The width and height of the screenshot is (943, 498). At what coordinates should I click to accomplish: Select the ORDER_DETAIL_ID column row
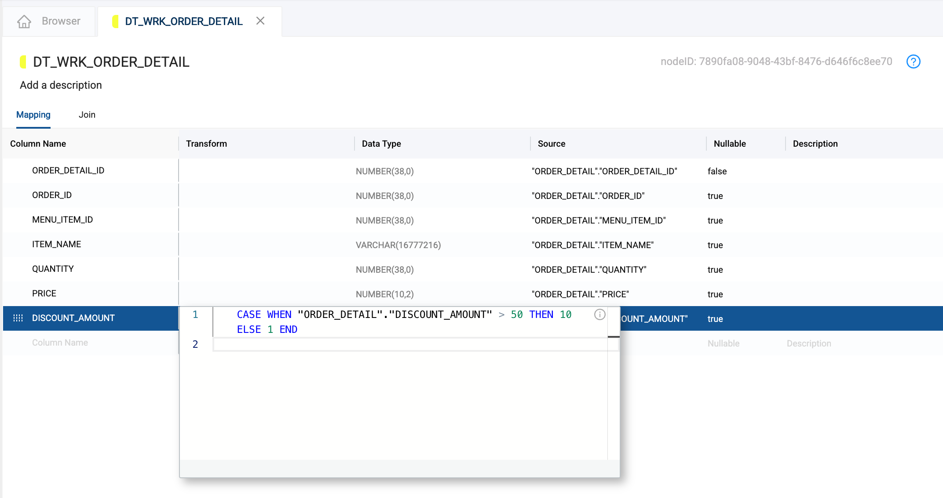pos(68,170)
